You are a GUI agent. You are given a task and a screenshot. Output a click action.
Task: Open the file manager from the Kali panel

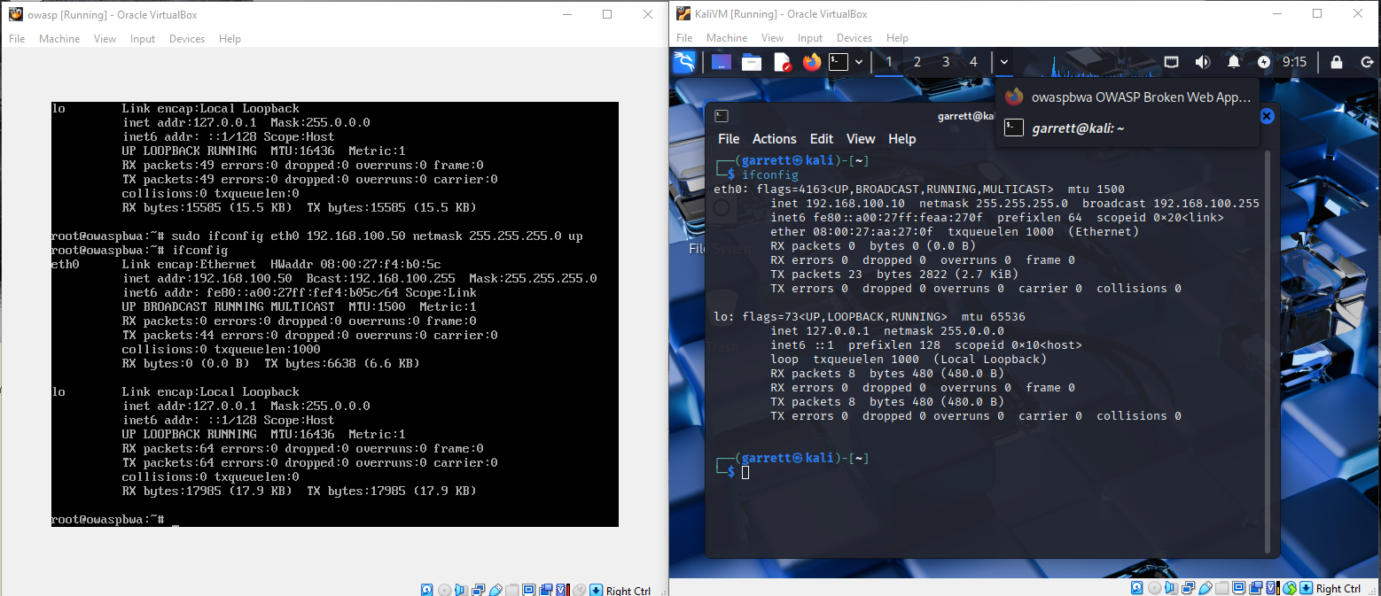pos(752,62)
